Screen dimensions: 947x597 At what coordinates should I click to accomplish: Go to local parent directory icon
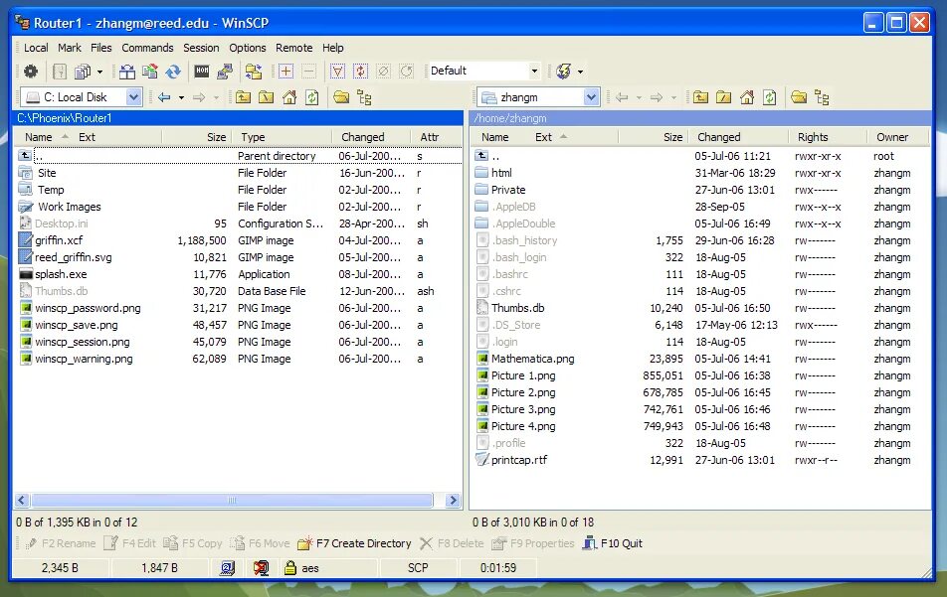pos(243,97)
